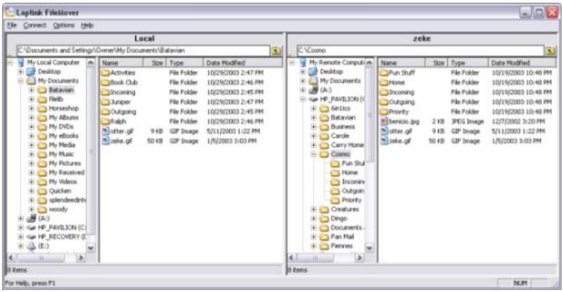Select the My Local Computer icon

pyautogui.click(x=21, y=63)
